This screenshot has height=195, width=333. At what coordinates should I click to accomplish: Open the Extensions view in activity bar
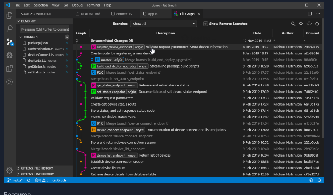[9, 68]
